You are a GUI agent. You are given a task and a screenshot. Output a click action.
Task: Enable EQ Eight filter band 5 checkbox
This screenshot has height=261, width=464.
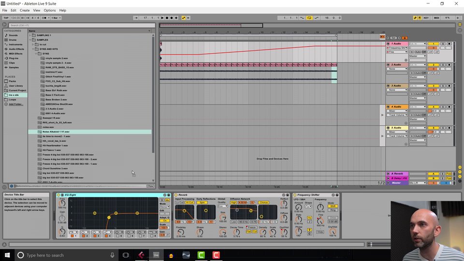[x=118, y=236]
